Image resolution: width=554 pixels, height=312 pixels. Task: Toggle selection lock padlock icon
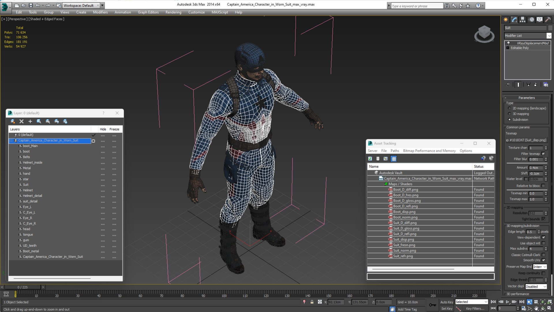click(x=312, y=302)
